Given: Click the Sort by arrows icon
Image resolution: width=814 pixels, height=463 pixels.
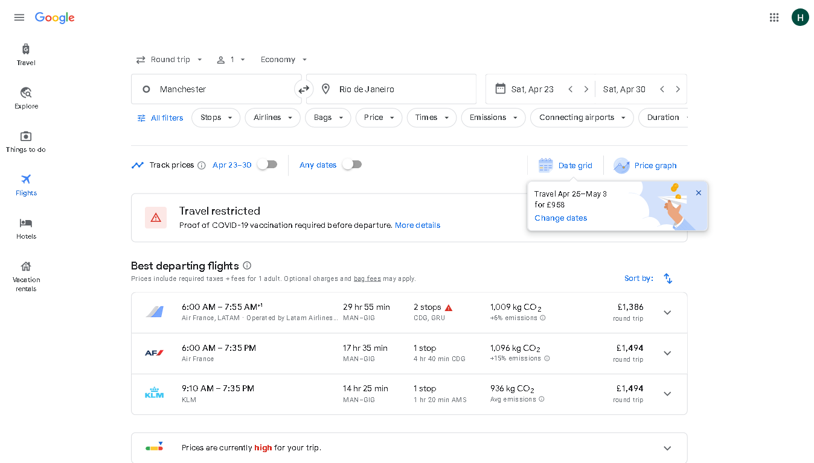Looking at the screenshot, I should click(668, 279).
